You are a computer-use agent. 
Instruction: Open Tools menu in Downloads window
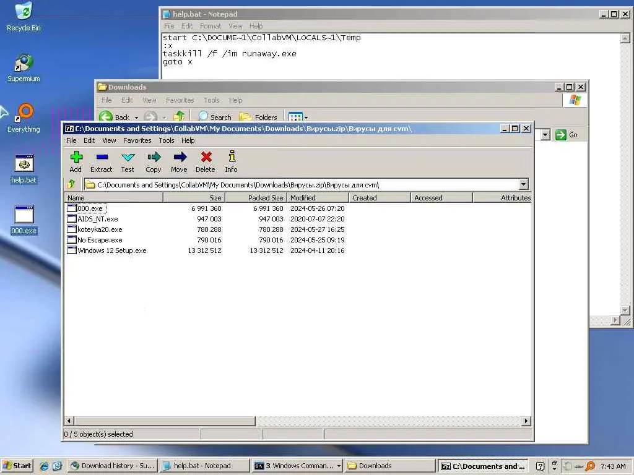(212, 100)
